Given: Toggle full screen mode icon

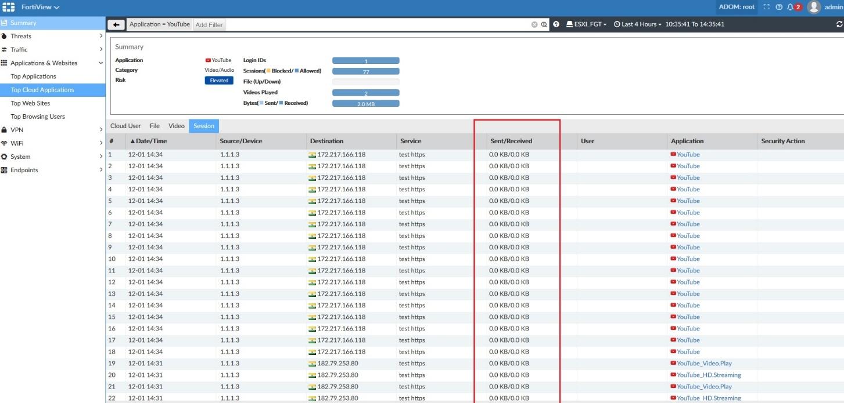Looking at the screenshot, I should coord(767,7).
